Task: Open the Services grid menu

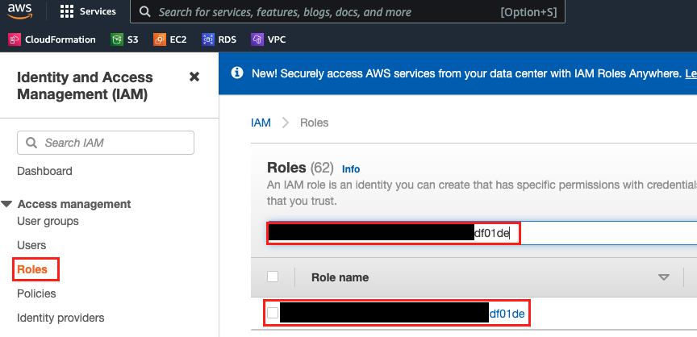Action: 88,12
